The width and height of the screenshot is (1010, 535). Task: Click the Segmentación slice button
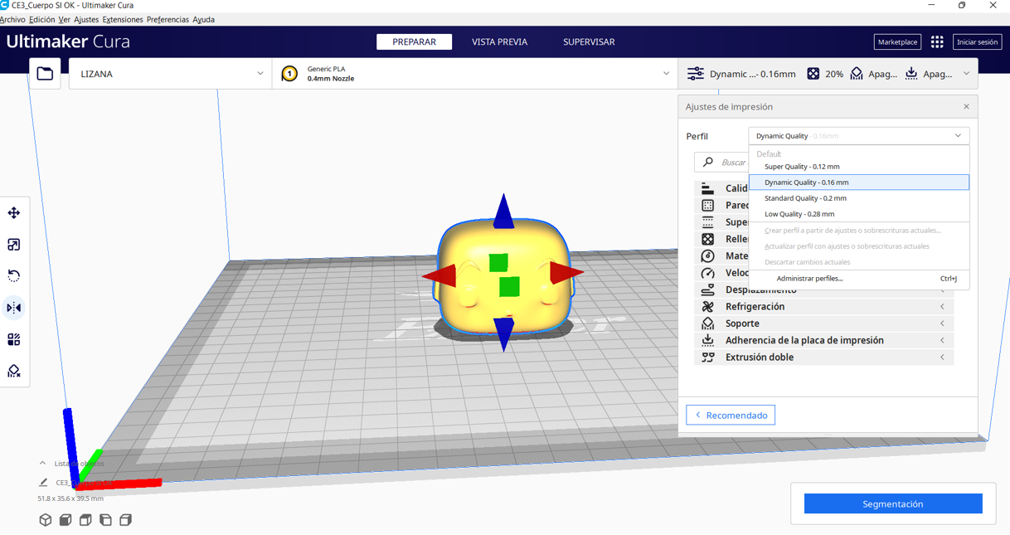point(893,503)
